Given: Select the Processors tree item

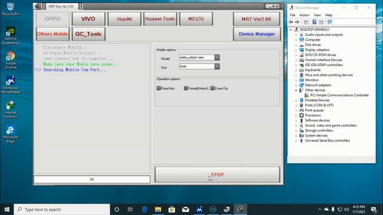Looking at the screenshot, I should [x=312, y=115].
